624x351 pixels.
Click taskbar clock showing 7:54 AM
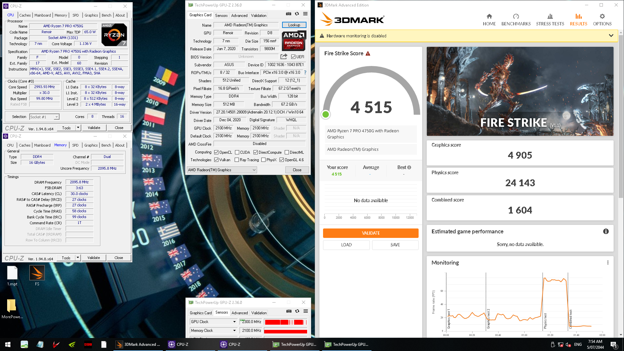tap(595, 344)
